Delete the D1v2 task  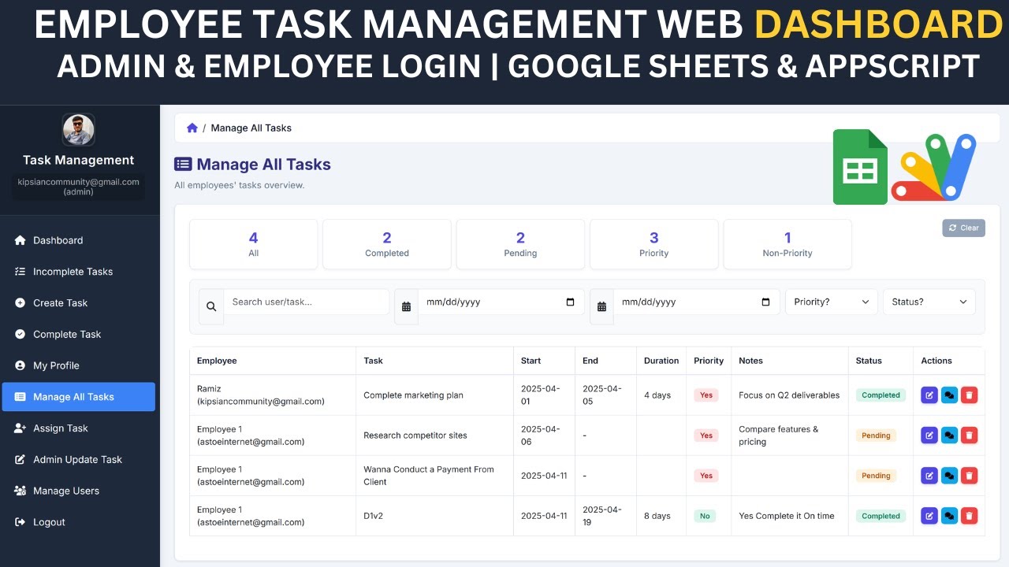click(970, 516)
